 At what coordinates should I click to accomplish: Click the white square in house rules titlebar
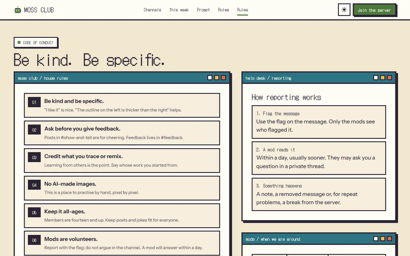click(x=210, y=78)
